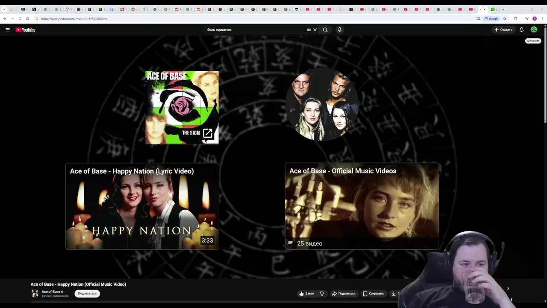The image size is (547, 308).
Task: Open the media controls icon in the toolbar
Action: [527, 18]
